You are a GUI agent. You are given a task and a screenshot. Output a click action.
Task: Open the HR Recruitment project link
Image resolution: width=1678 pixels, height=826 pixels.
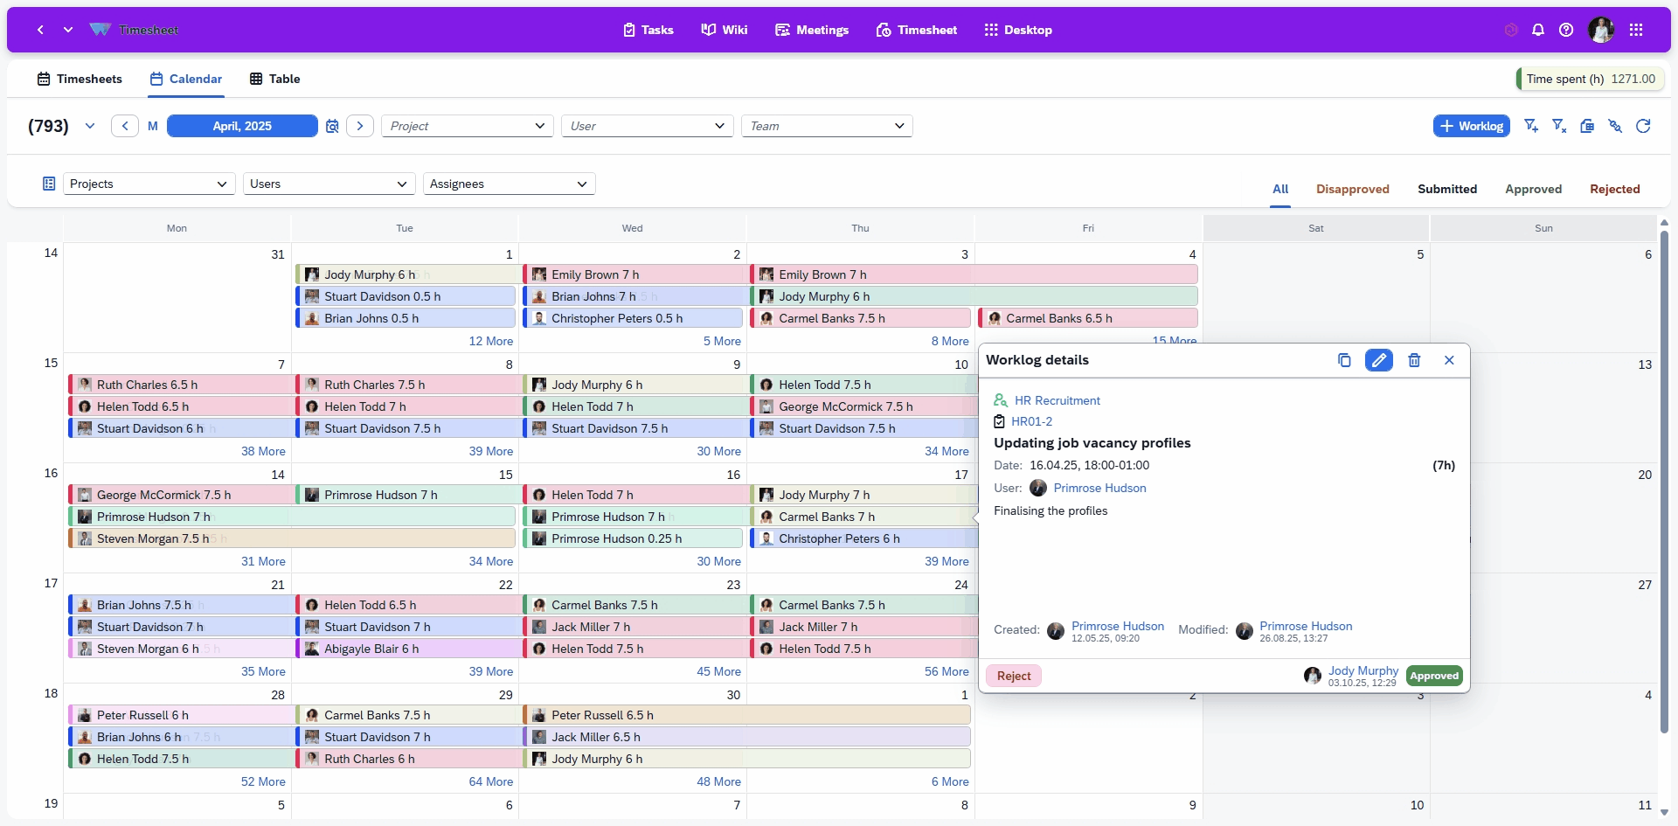click(x=1057, y=400)
